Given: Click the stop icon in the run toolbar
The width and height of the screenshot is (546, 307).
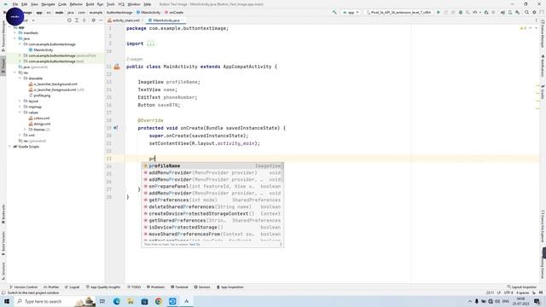Looking at the screenshot, I should coord(493,12).
